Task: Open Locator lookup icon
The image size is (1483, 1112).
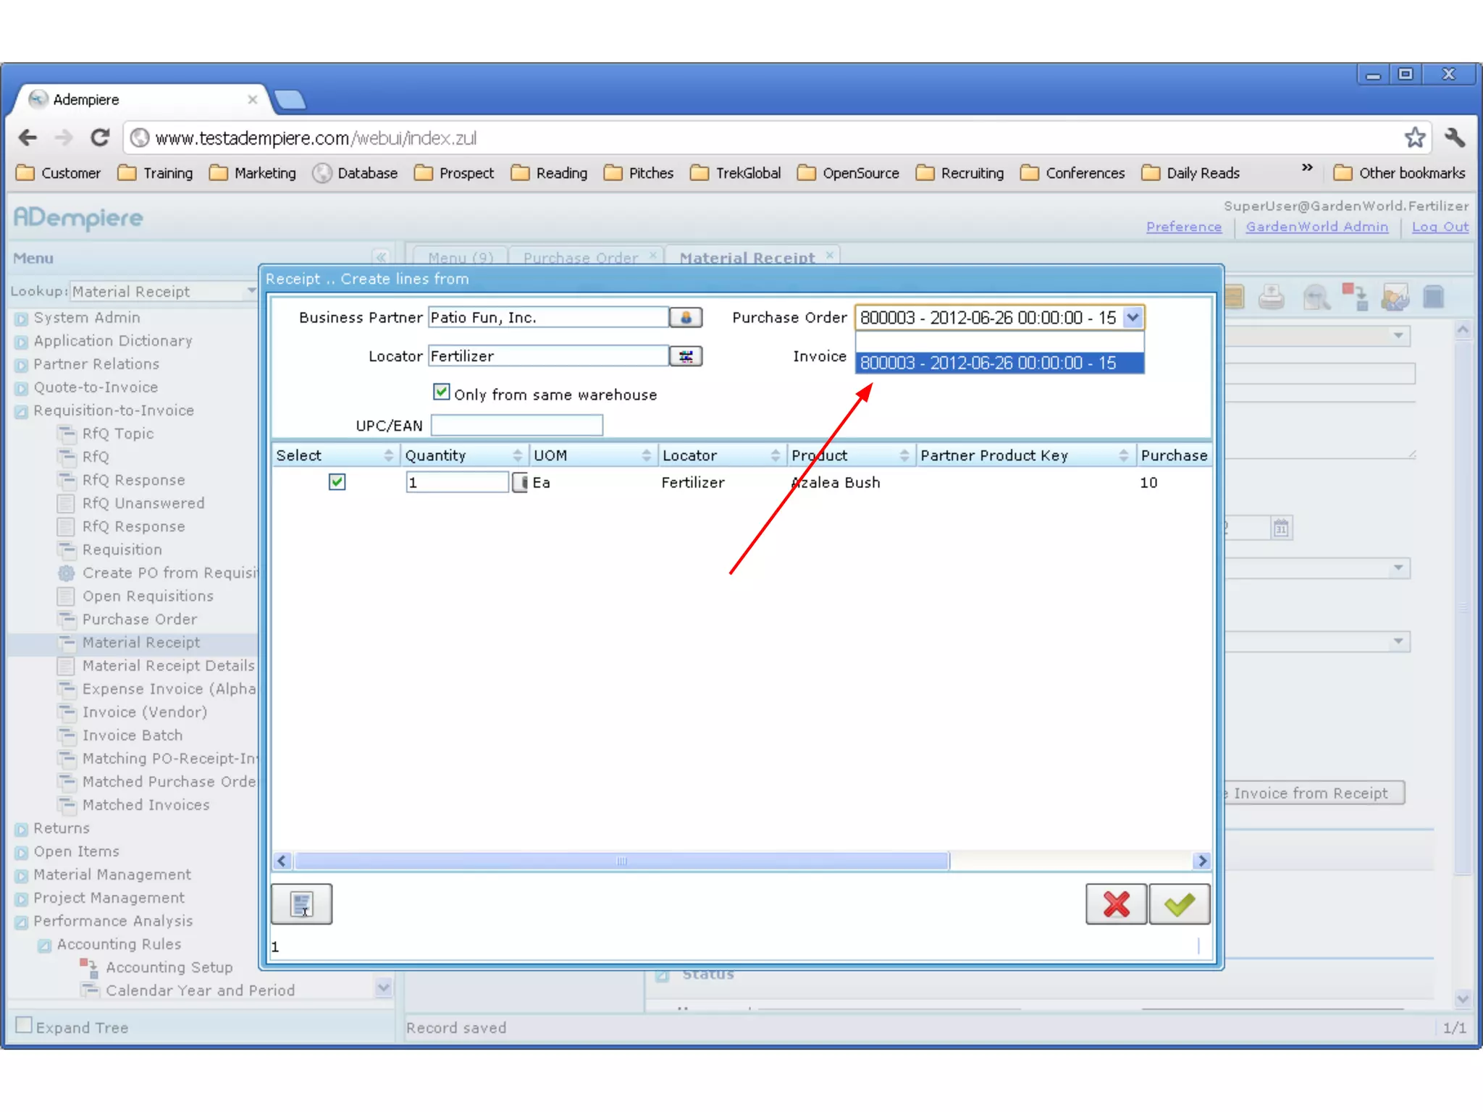Action: click(x=685, y=355)
